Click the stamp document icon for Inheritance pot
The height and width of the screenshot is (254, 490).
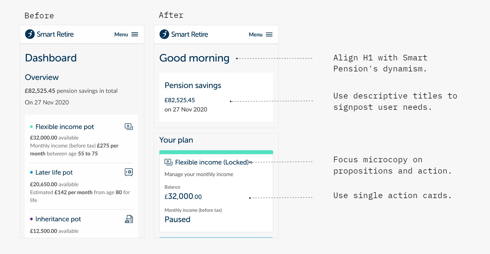point(129,219)
